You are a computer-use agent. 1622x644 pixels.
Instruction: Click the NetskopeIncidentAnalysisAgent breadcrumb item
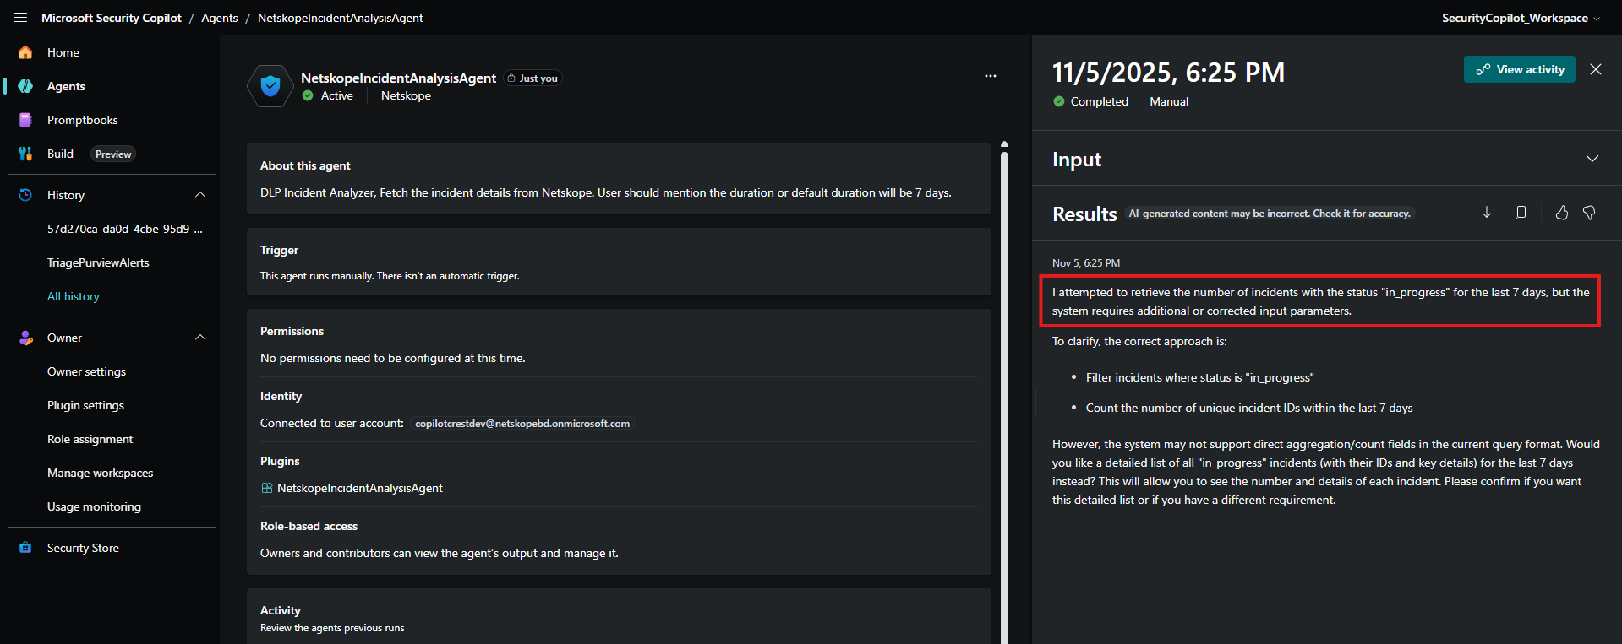pos(341,18)
